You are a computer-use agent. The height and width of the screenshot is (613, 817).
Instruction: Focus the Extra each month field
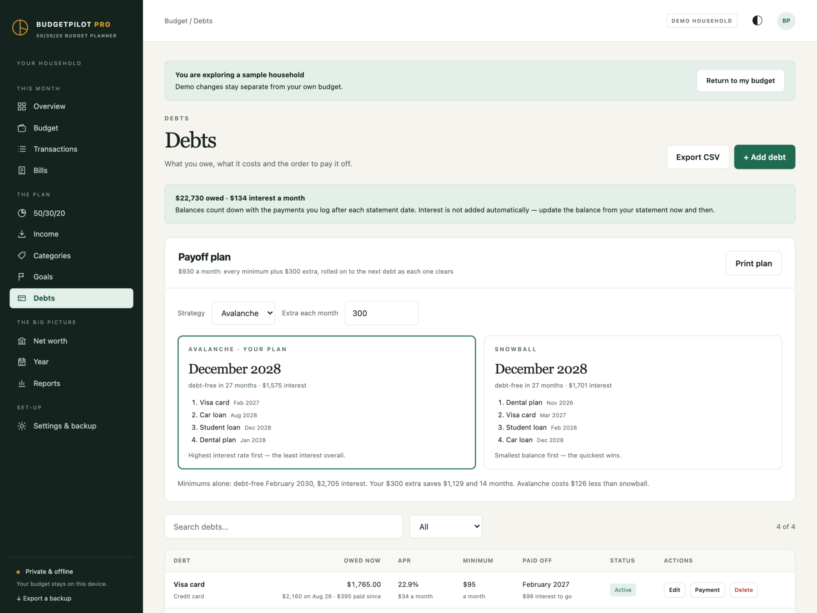[x=382, y=313]
